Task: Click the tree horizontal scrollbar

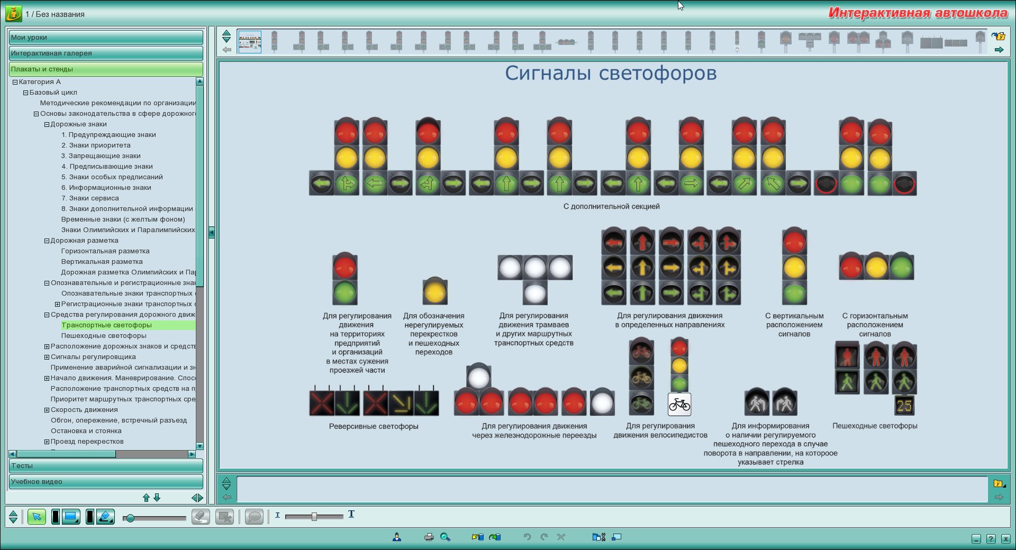Action: [x=102, y=454]
